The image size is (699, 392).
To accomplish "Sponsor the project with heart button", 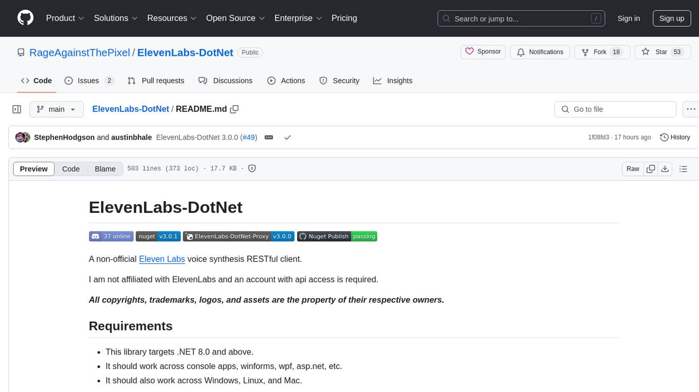I will tap(483, 52).
